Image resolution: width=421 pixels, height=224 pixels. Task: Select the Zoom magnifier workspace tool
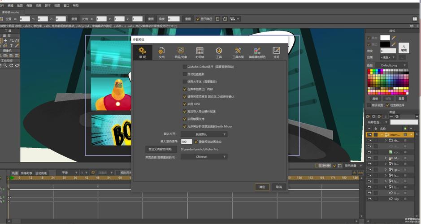[x=5, y=65]
